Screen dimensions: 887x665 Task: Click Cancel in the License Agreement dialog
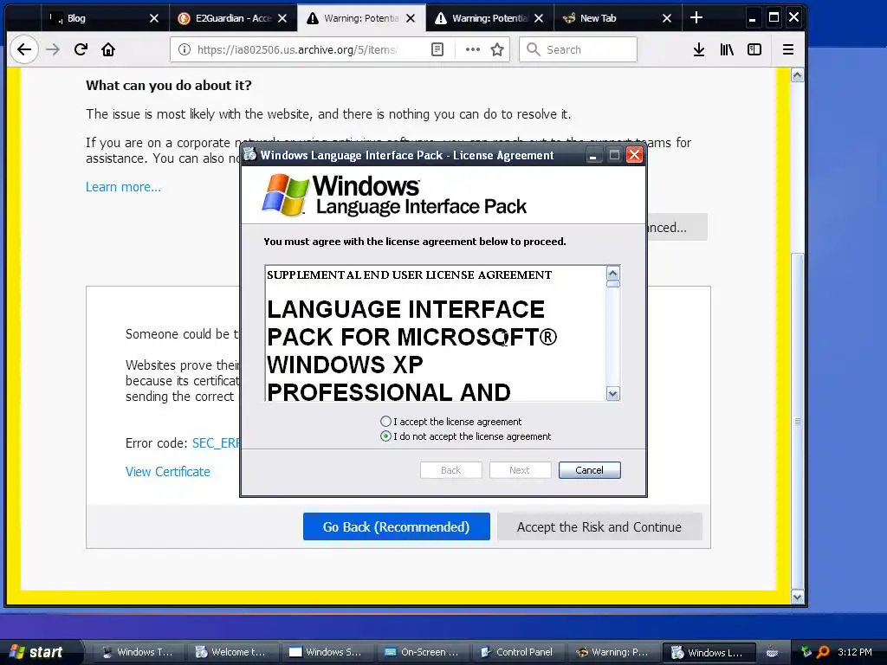click(589, 470)
